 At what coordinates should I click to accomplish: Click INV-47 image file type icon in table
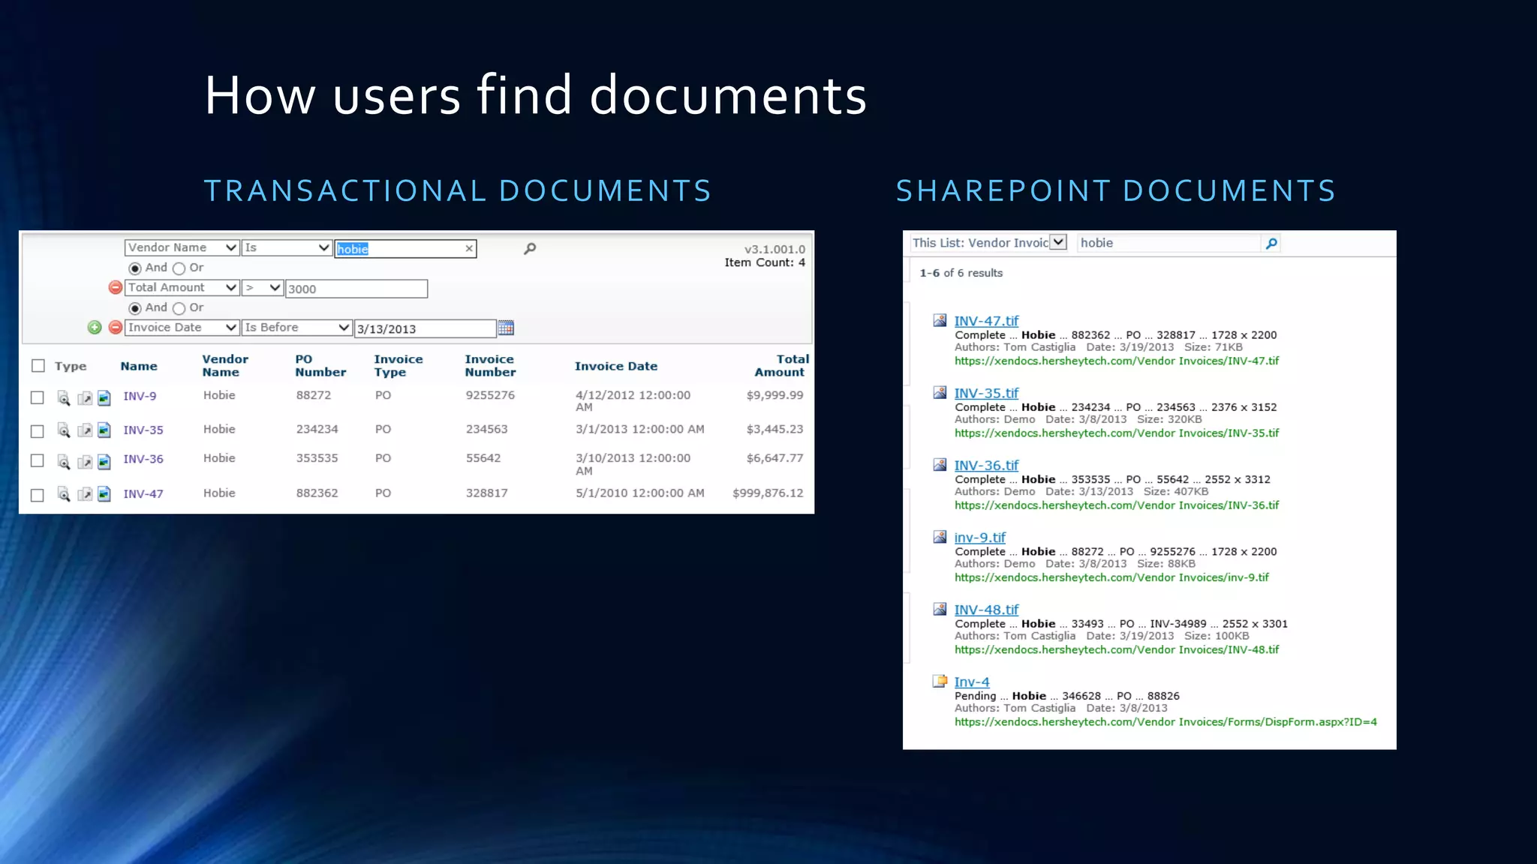[104, 493]
